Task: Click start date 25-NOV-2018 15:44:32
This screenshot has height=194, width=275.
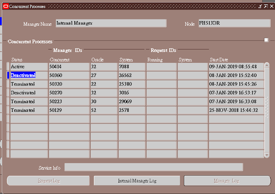Action: point(236,110)
